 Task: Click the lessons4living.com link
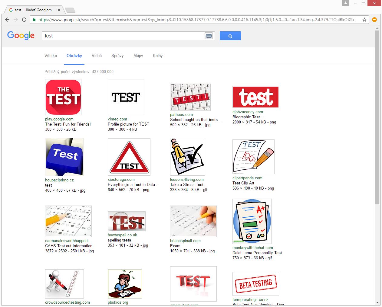(187, 180)
